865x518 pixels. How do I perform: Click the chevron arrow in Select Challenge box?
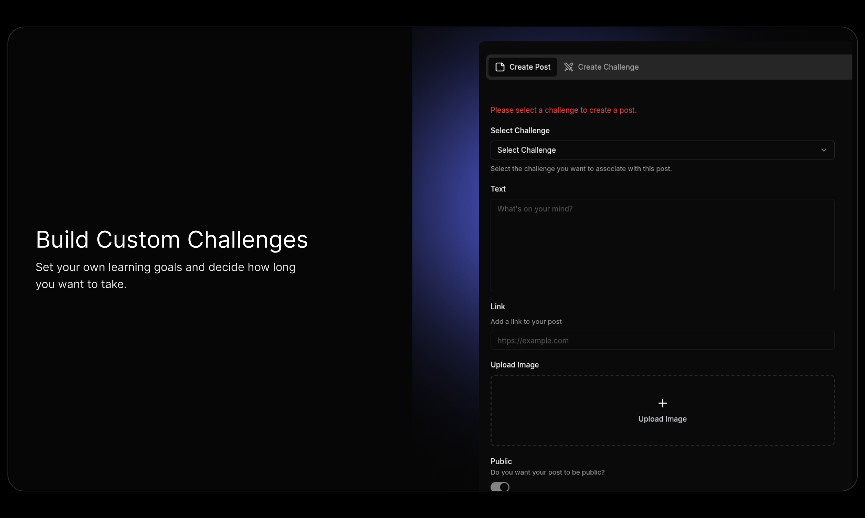[x=823, y=150]
